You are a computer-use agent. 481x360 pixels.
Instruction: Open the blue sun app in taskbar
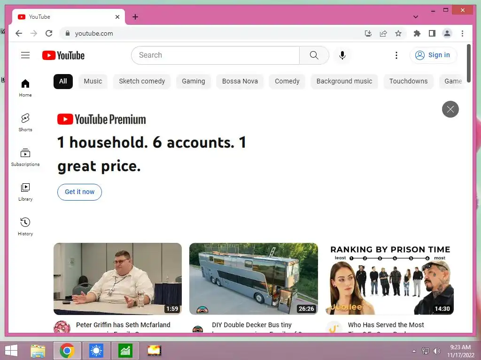(96, 351)
